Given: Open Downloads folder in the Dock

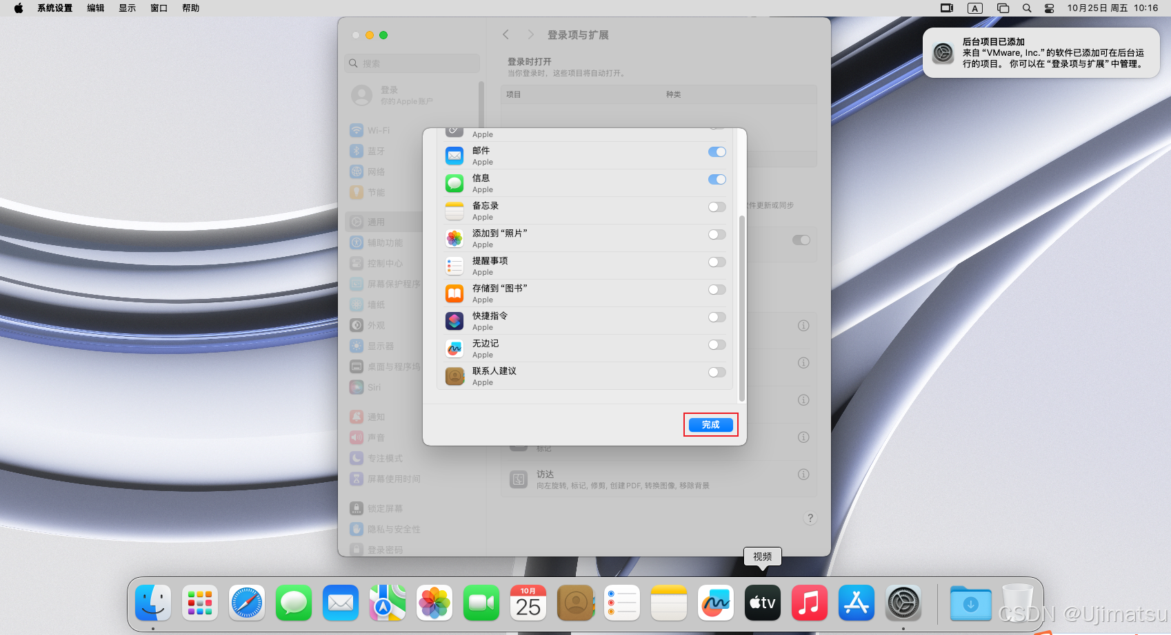Looking at the screenshot, I should pos(971,603).
